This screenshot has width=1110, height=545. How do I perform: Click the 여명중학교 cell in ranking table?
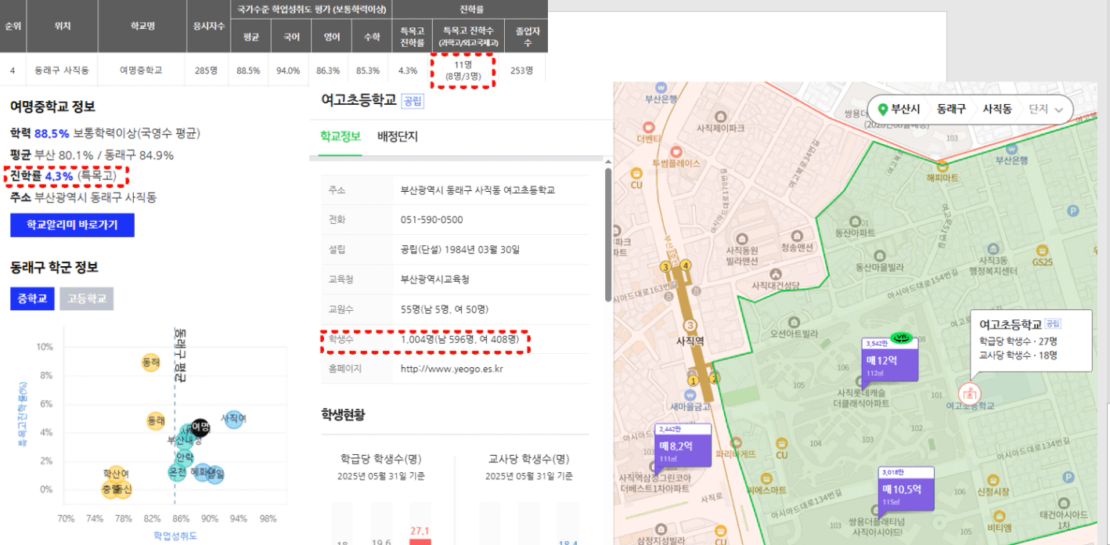142,70
